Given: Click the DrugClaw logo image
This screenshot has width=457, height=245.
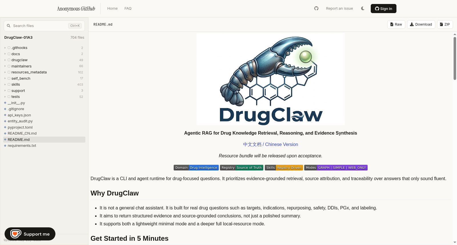Looking at the screenshot, I should pos(270,79).
